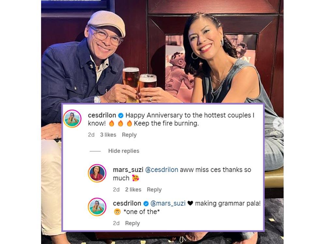Click the couple toasting beer glasses photo
The width and height of the screenshot is (326, 244).
pyautogui.click(x=162, y=52)
